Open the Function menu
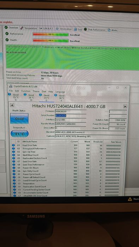Viewport: 139px width, 247px height. coord(26,91)
